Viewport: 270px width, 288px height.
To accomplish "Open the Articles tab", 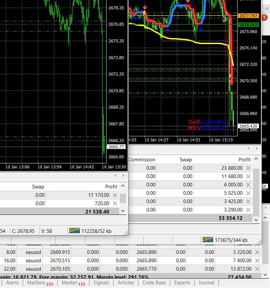I will coord(126,283).
